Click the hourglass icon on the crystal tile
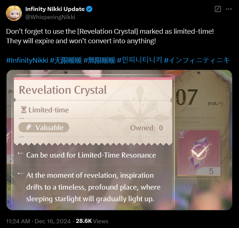The image size is (239, 228). point(181,135)
